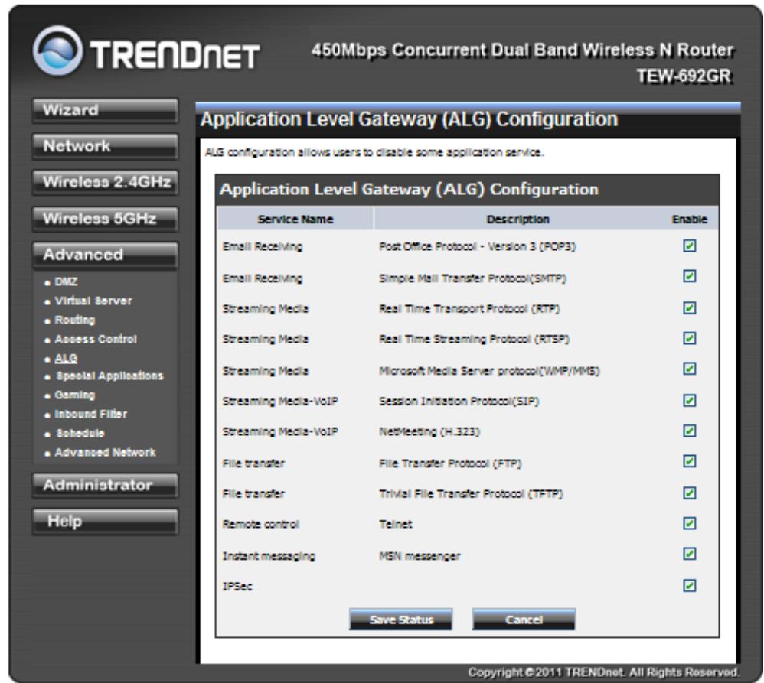Go to the DMZ settings page
Image resolution: width=764 pixels, height=683 pixels.
pos(66,282)
